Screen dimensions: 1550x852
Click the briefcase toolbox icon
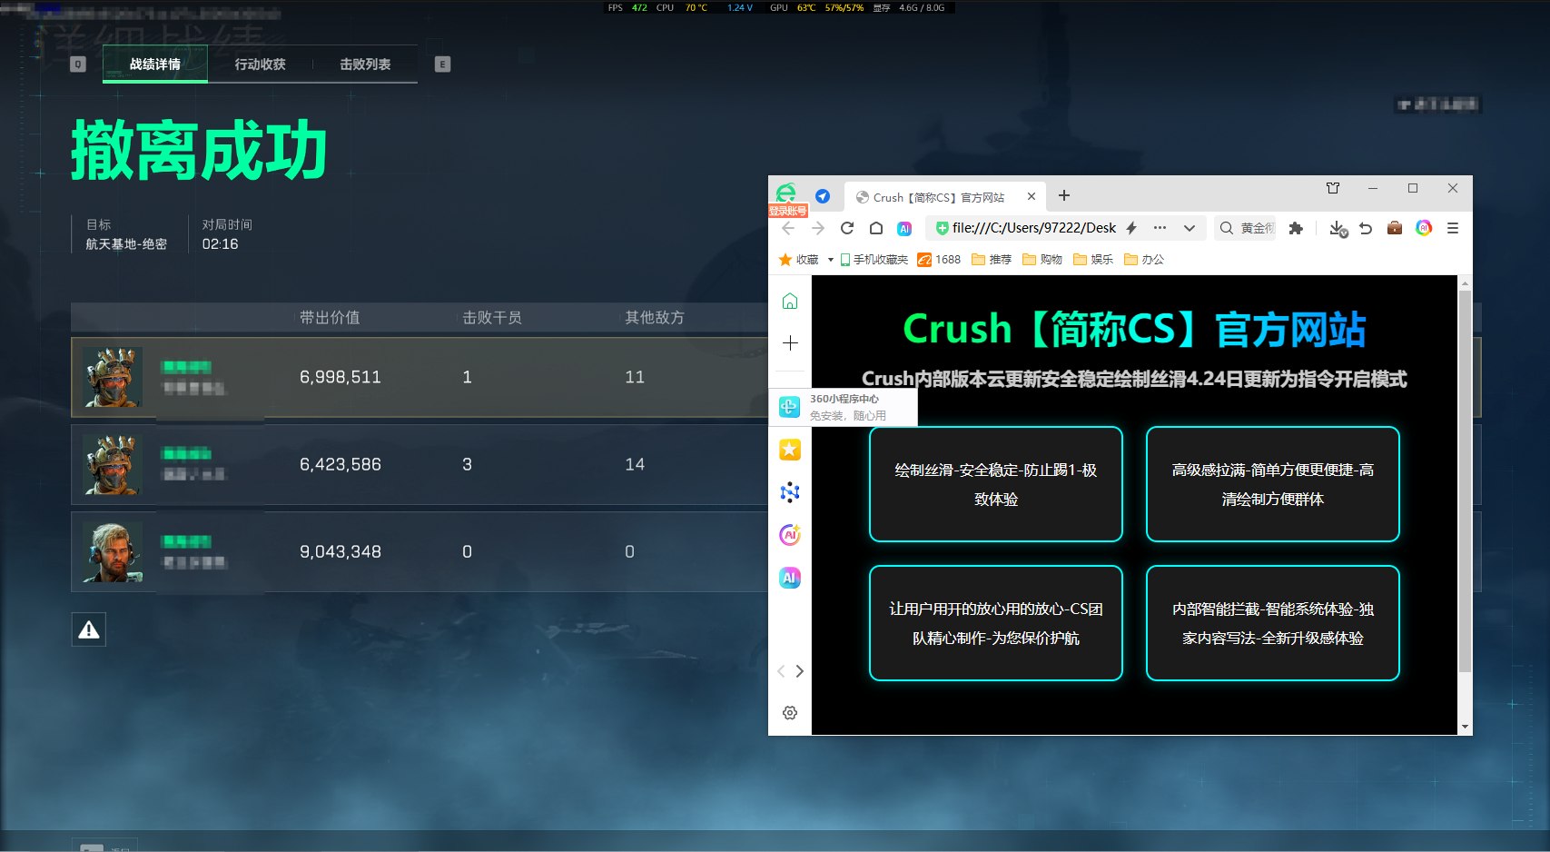point(1395,228)
